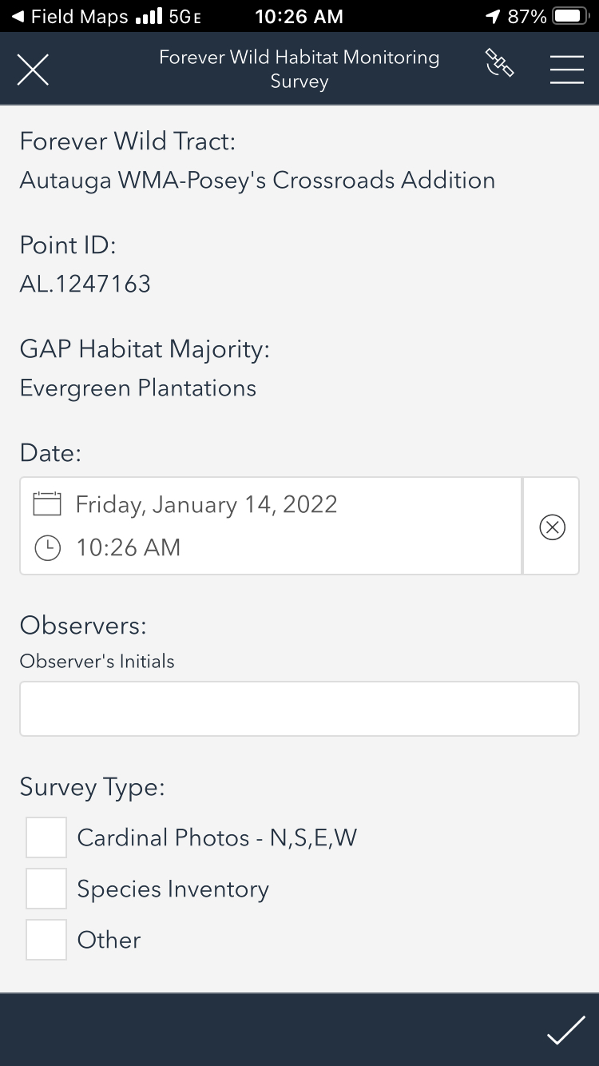599x1066 pixels.
Task: Tap the cellular signal bars icon
Action: pos(149,16)
